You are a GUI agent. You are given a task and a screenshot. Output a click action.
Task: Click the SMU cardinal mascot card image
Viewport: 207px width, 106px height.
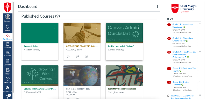coord(124,75)
